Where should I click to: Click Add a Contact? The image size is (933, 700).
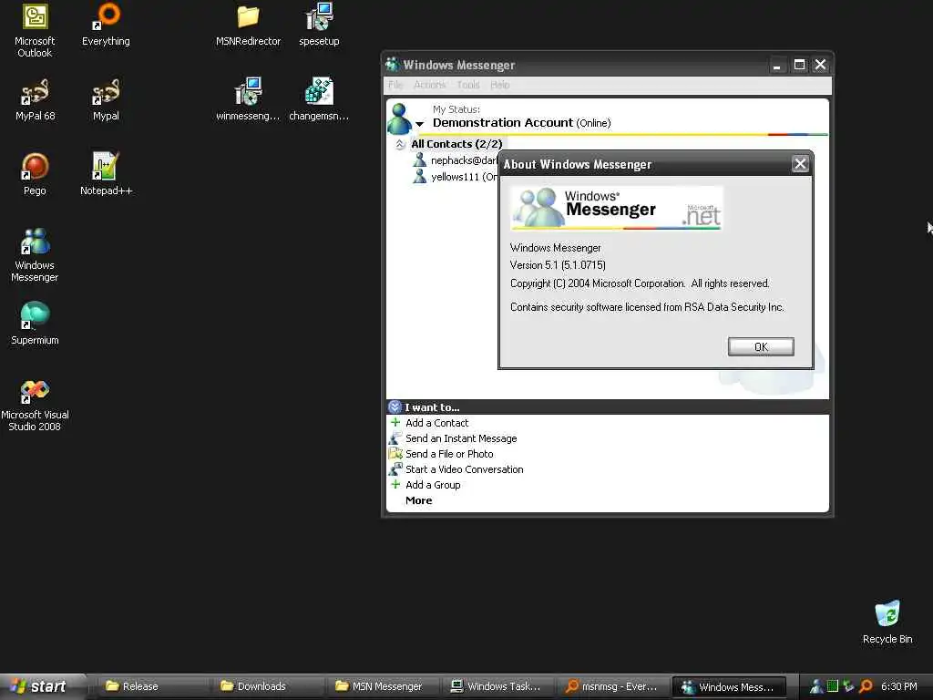click(436, 423)
